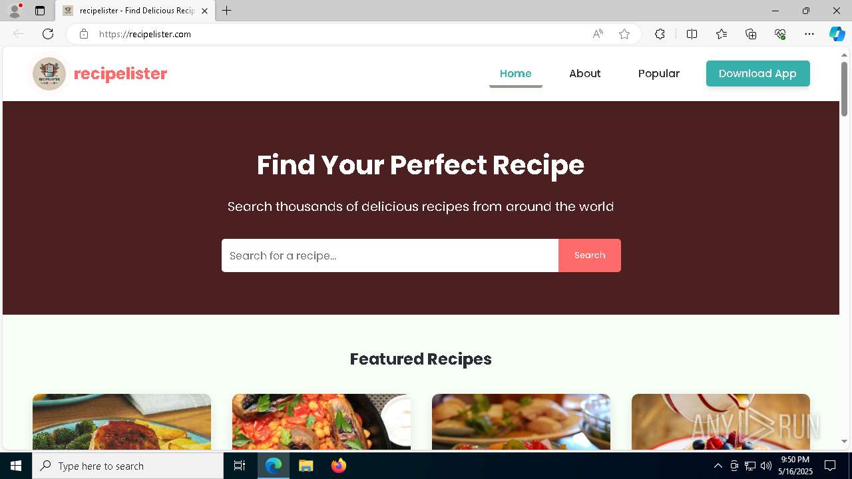Open Browser essentials heart icon
The height and width of the screenshot is (479, 852).
(780, 34)
